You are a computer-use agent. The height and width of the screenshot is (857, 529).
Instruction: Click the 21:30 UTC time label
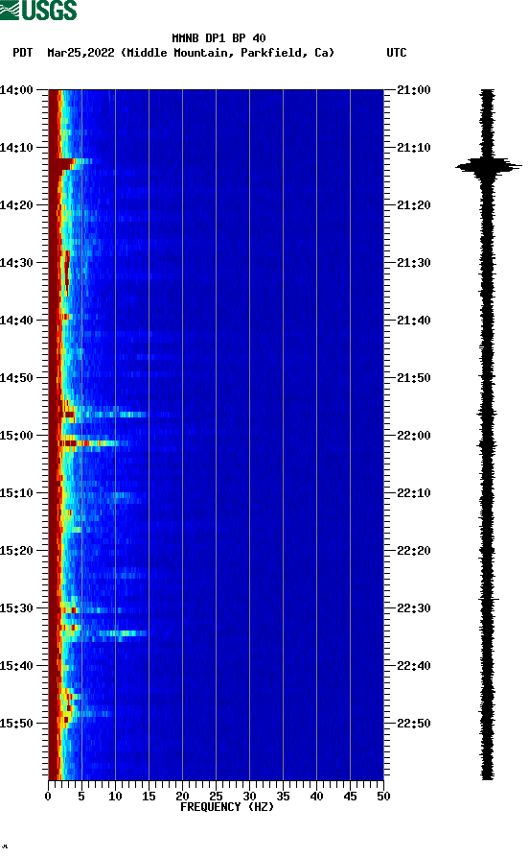click(414, 262)
